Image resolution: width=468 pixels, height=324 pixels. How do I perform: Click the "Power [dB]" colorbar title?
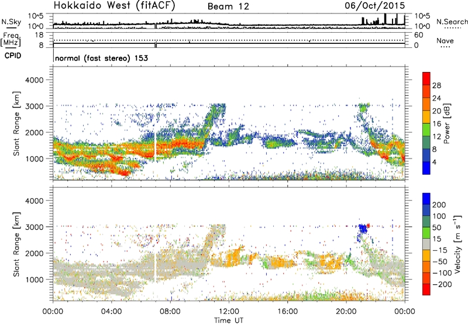pyautogui.click(x=446, y=123)
